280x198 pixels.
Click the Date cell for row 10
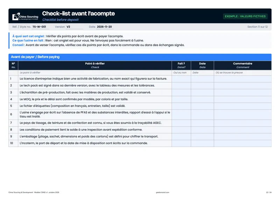(x=202, y=143)
